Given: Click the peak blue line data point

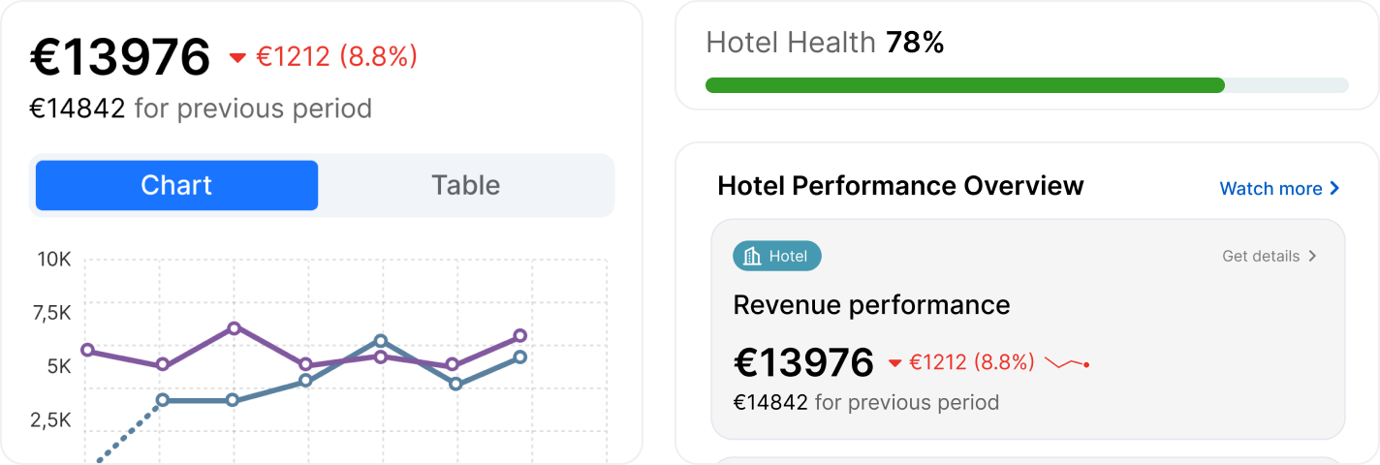Looking at the screenshot, I should (381, 341).
